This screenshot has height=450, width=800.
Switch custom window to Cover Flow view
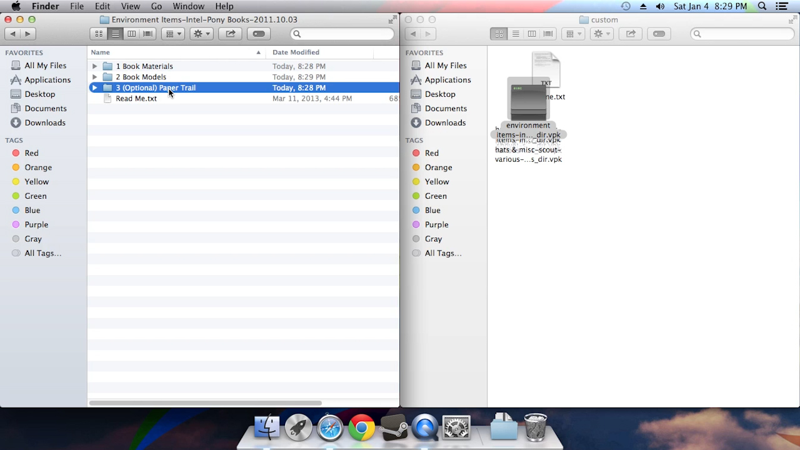(547, 34)
